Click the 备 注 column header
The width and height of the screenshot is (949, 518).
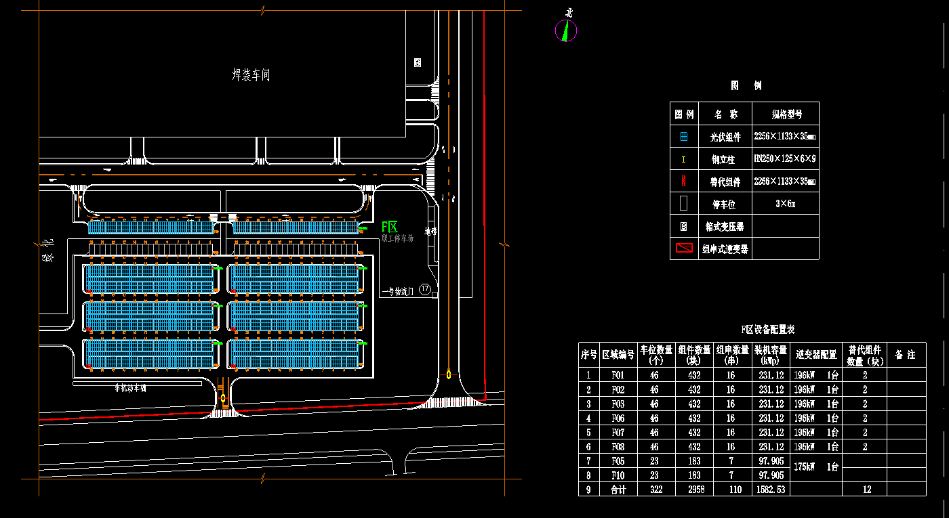pos(906,354)
